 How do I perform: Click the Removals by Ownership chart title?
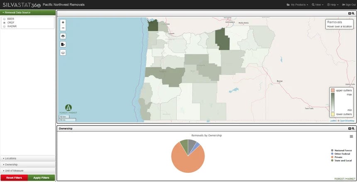pos(206,135)
